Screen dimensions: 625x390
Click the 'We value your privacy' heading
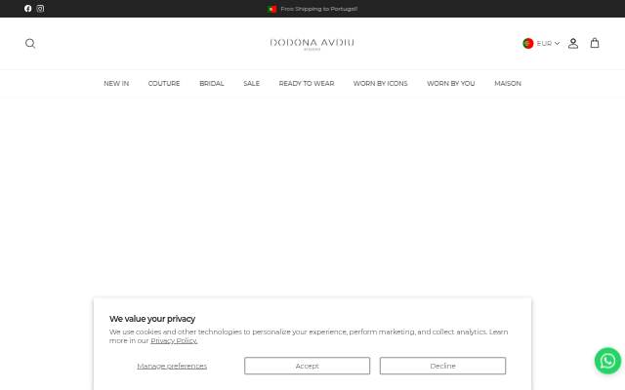[x=152, y=319]
